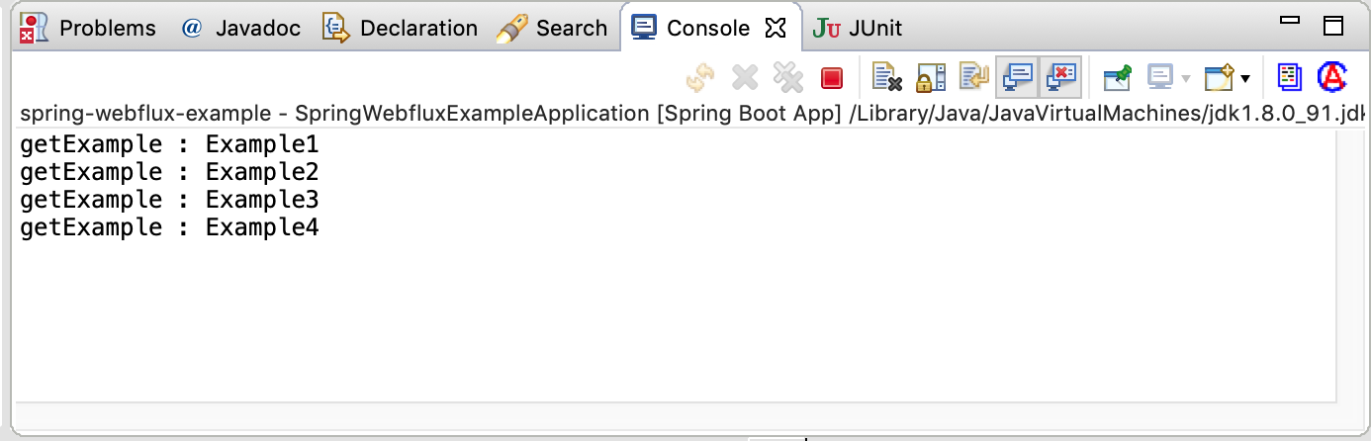The width and height of the screenshot is (1371, 441).
Task: Toggle Word Wrap in console
Action: tap(974, 77)
